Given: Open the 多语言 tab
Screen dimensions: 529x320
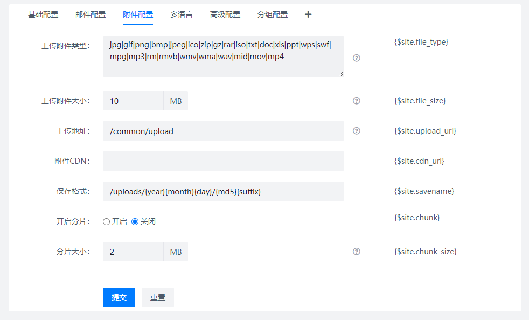Looking at the screenshot, I should pos(182,15).
